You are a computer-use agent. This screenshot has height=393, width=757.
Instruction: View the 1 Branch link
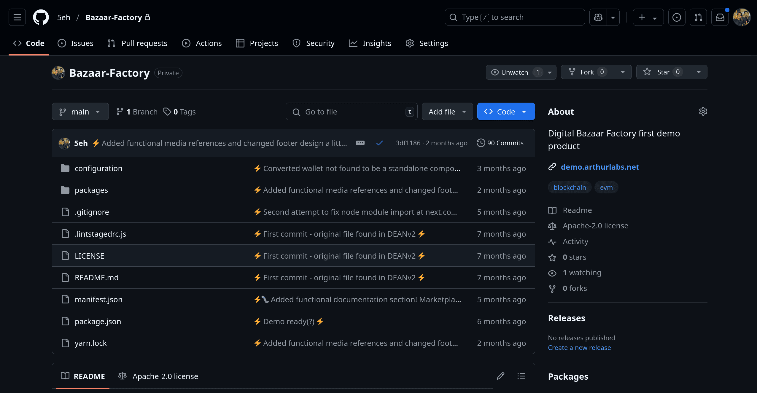tap(137, 112)
